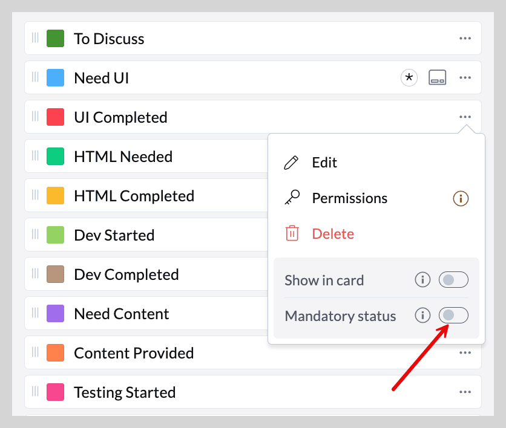The width and height of the screenshot is (506, 428).
Task: Click the info icon beside Mandatory status
Action: coord(422,315)
